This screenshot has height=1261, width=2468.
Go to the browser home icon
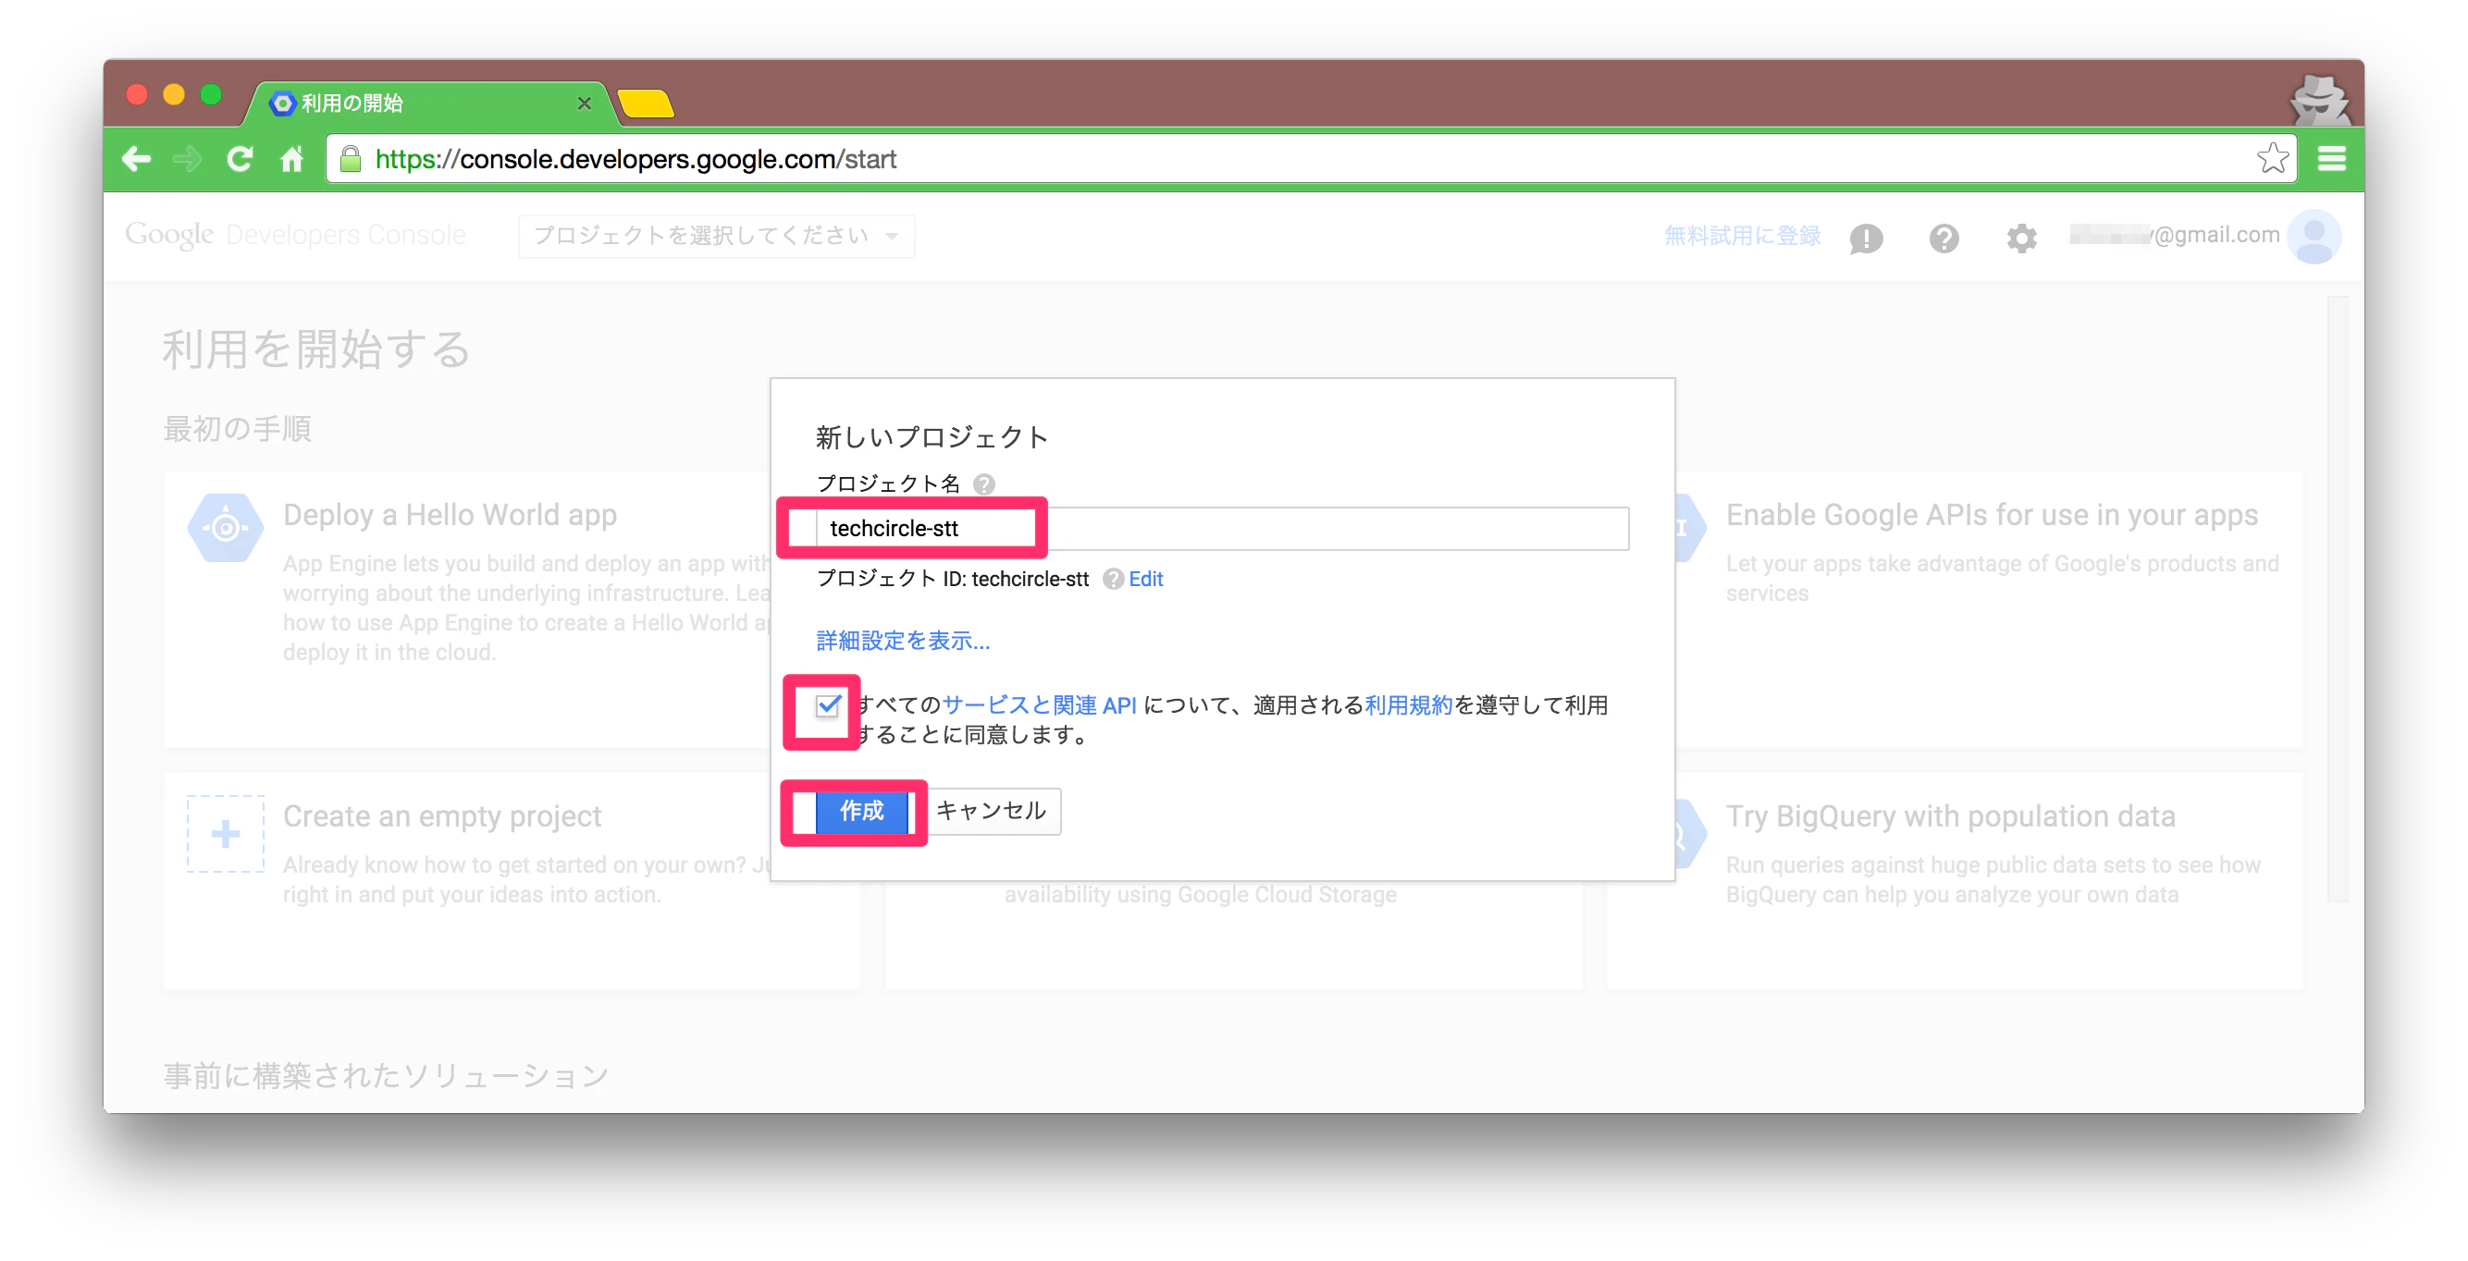[x=292, y=159]
